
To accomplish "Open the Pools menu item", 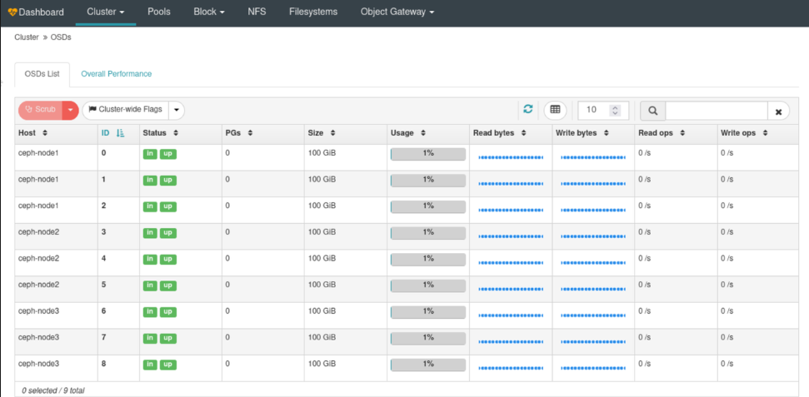I will tap(158, 12).
